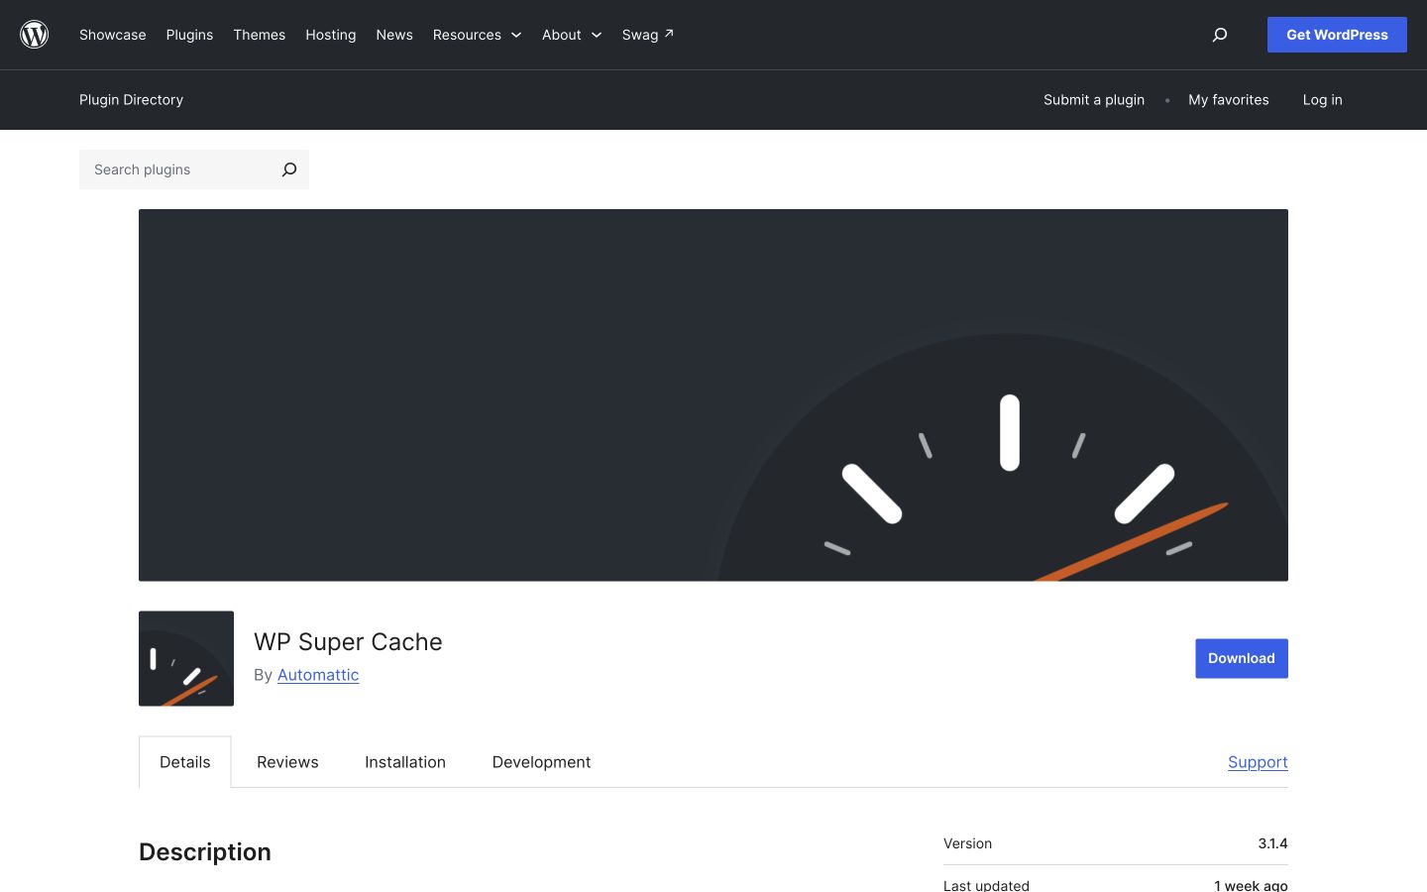Switch to the Development tab
The width and height of the screenshot is (1427, 892).
coord(541,762)
